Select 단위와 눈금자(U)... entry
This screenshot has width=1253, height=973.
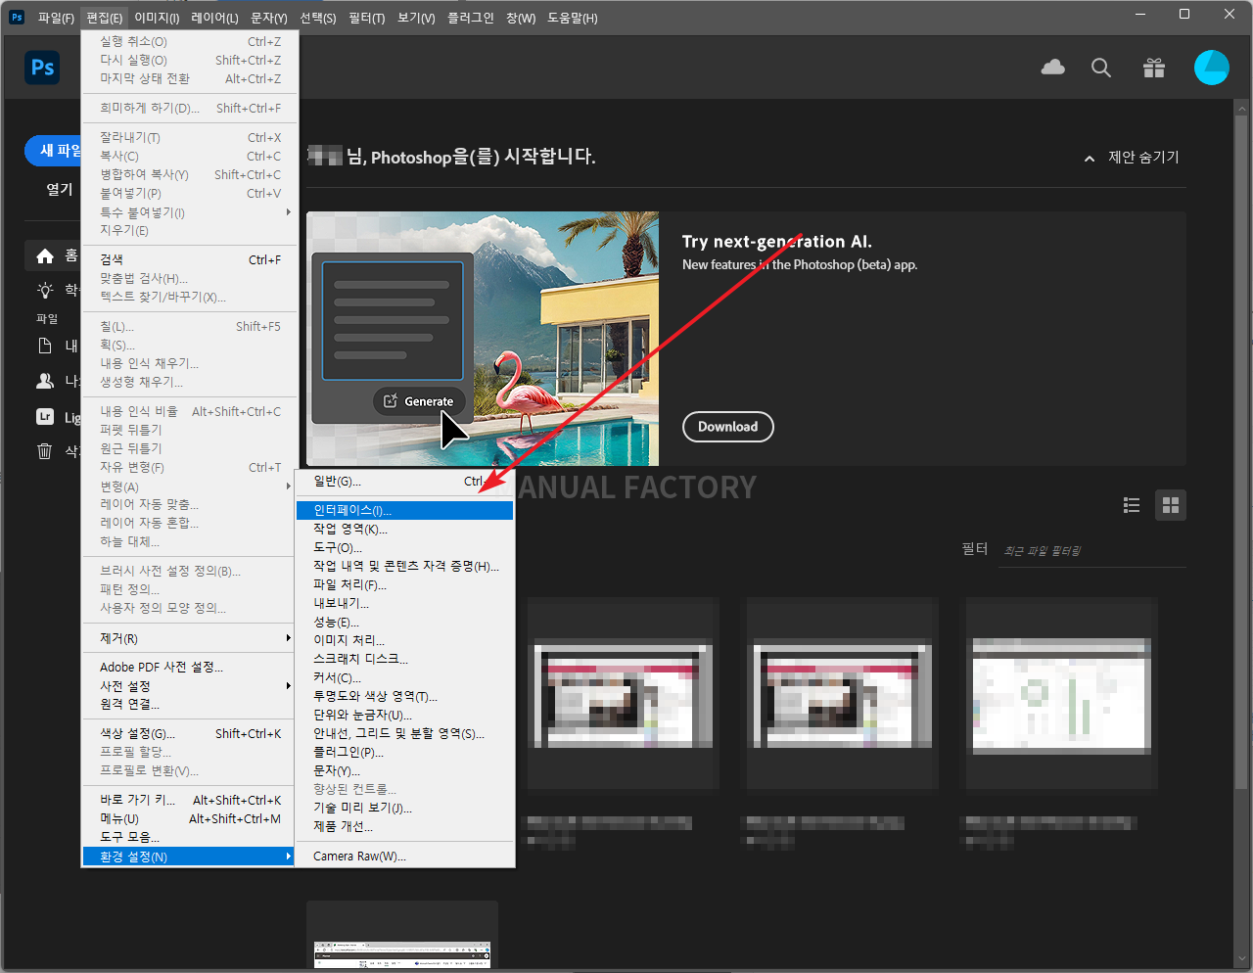tap(405, 715)
